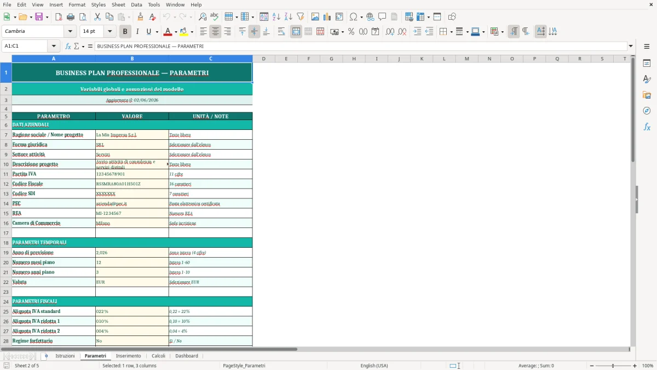657x370 pixels.
Task: Open sidebar Navigator compass icon
Action: click(647, 111)
